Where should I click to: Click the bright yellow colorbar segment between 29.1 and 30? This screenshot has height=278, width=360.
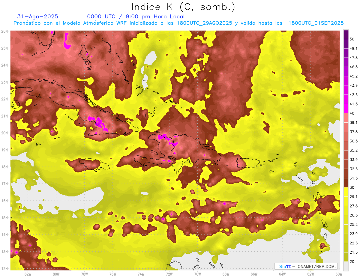(346, 192)
